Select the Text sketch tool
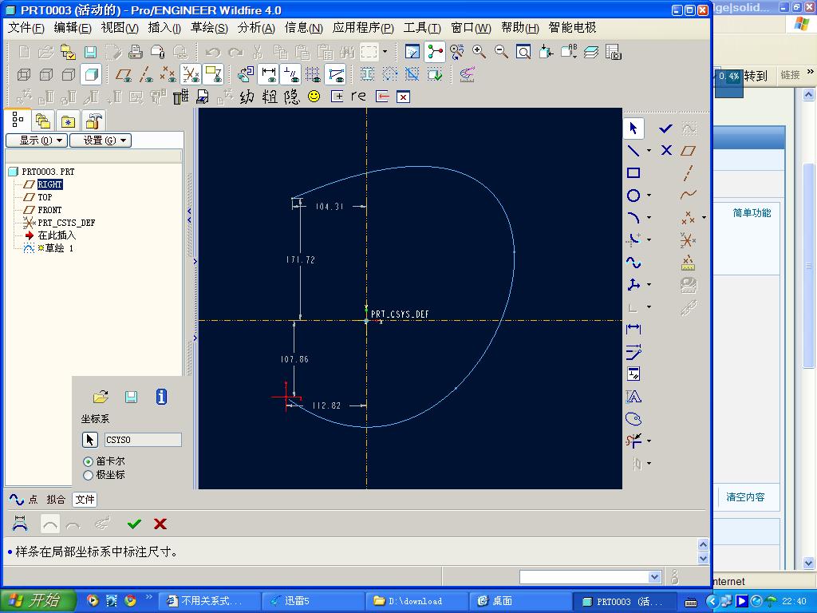Viewport: 817px width, 613px height. click(633, 397)
